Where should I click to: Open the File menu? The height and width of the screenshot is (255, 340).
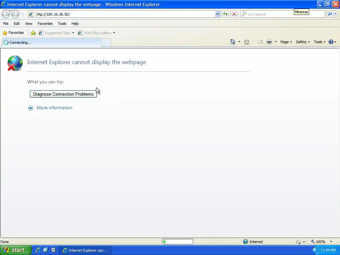[6, 24]
